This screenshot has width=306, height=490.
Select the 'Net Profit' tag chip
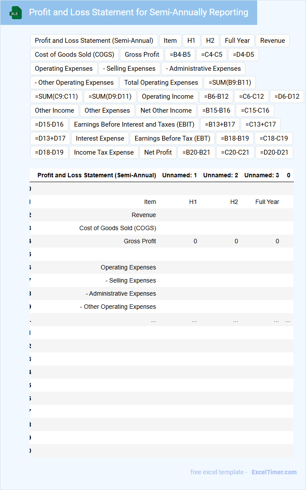pyautogui.click(x=158, y=152)
